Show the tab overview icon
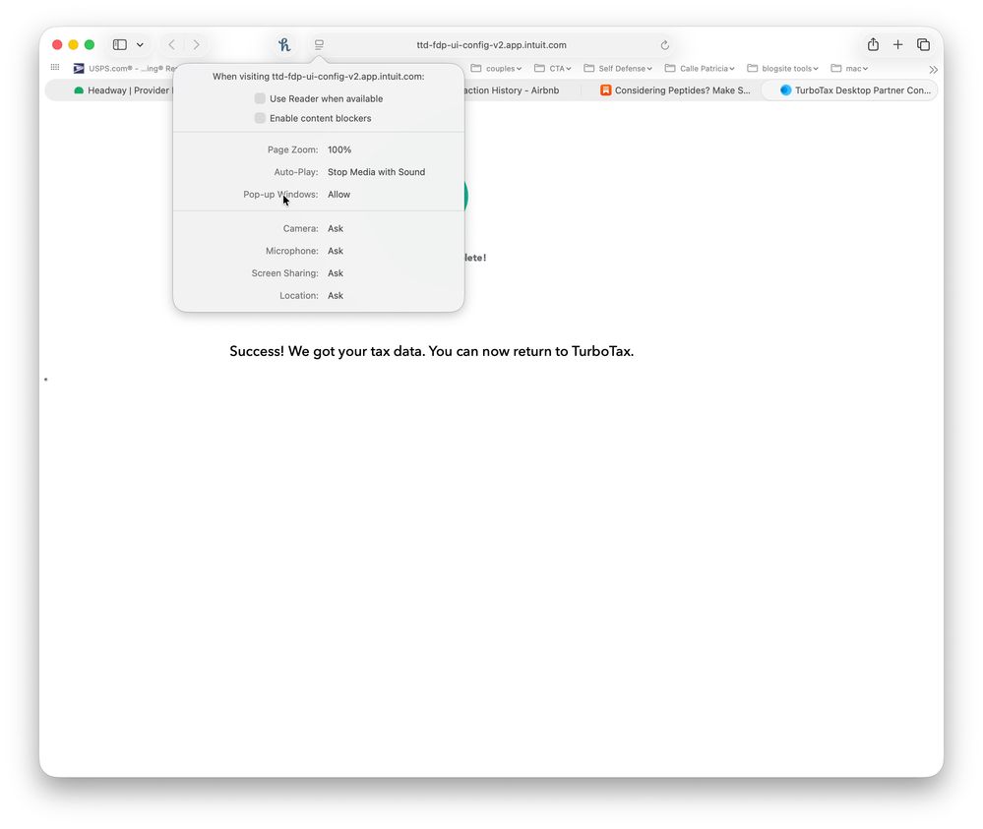Image resolution: width=983 pixels, height=829 pixels. coord(923,45)
